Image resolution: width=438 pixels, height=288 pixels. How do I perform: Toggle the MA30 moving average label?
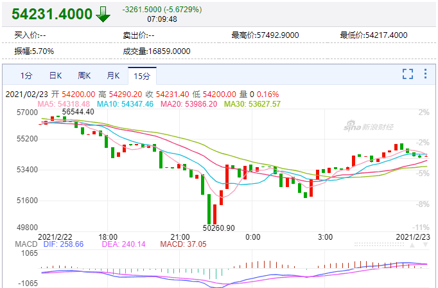(252, 104)
